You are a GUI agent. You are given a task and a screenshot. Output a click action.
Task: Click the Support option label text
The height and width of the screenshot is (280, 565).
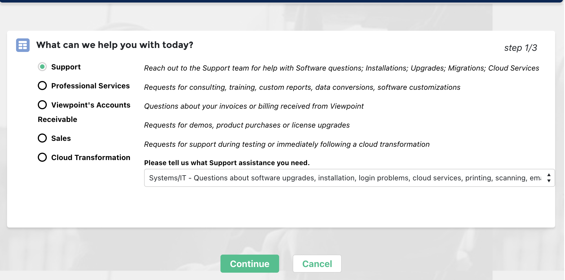(x=66, y=67)
